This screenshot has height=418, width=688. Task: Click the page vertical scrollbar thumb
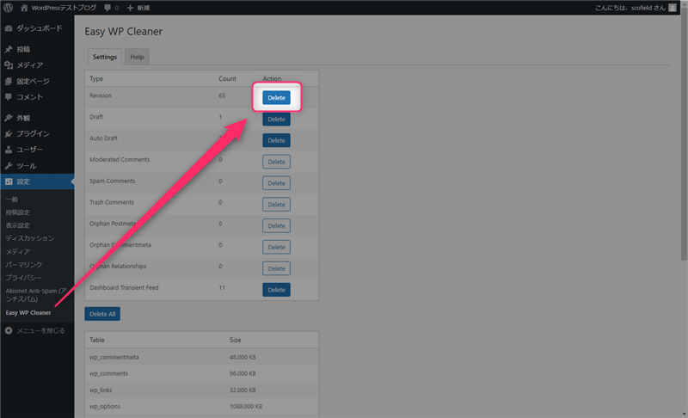click(x=684, y=136)
